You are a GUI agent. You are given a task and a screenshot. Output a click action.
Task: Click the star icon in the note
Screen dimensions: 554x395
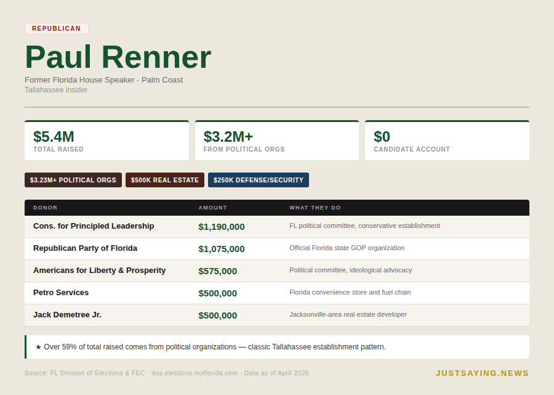38,347
